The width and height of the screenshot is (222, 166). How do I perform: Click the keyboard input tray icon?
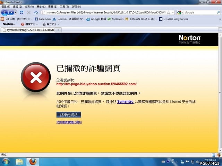(163, 161)
